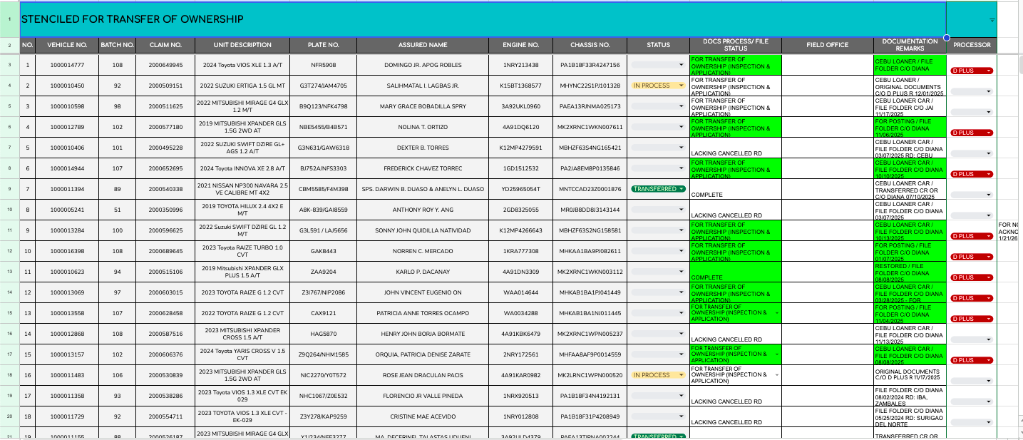Open empty STATUS dropdown for ANTHONY ROY Y. ANG
Screen dimensions: 1023x440
point(658,210)
